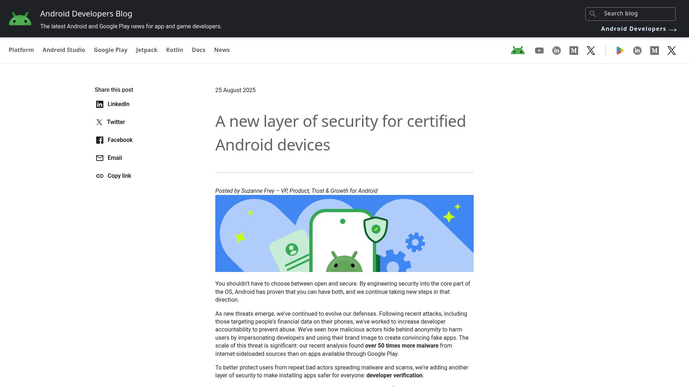Click bold text 'over 50 times more malware'
Viewport: 689px width, 387px height.
(402, 346)
